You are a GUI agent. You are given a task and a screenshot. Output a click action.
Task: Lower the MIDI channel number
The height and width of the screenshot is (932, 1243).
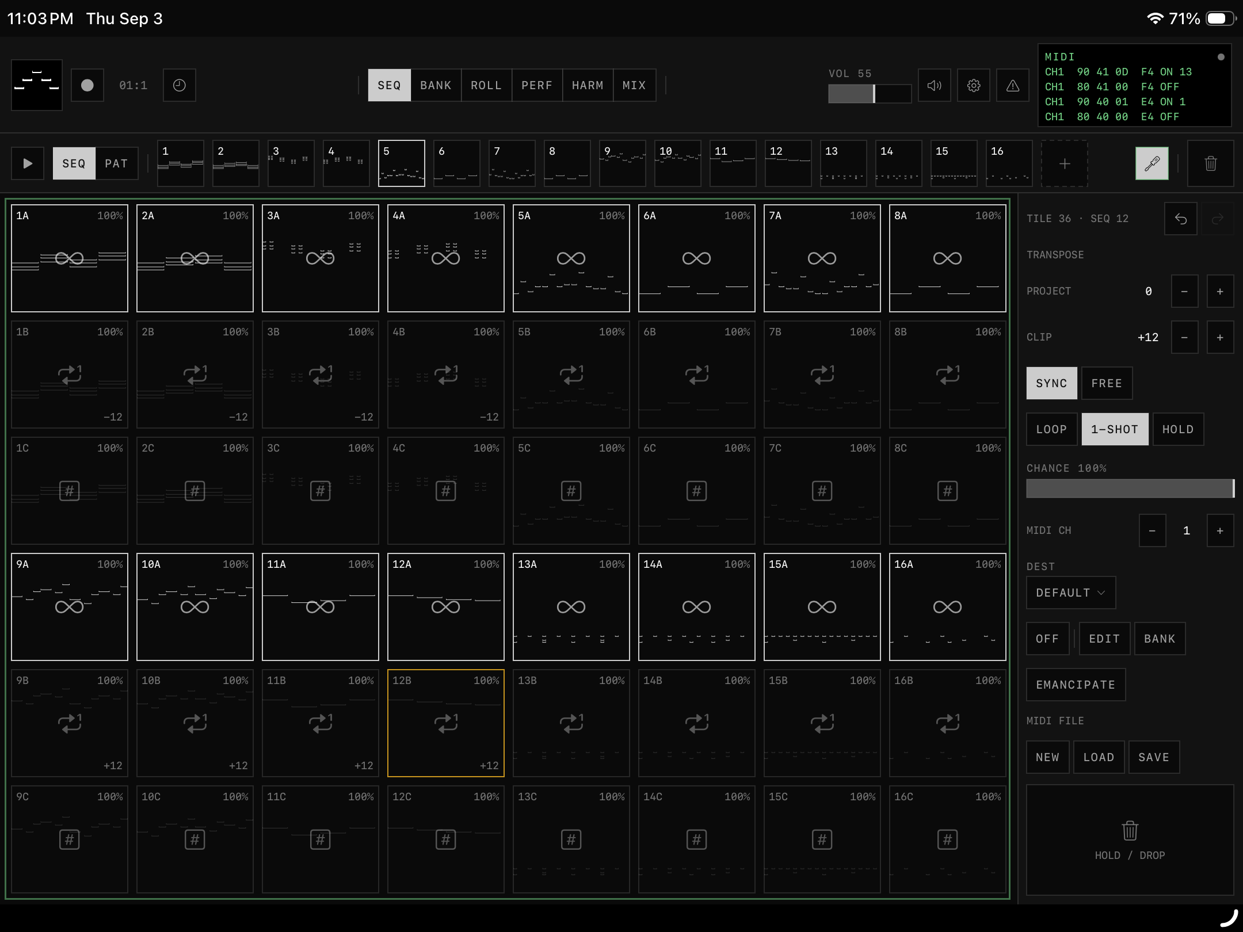tap(1152, 530)
